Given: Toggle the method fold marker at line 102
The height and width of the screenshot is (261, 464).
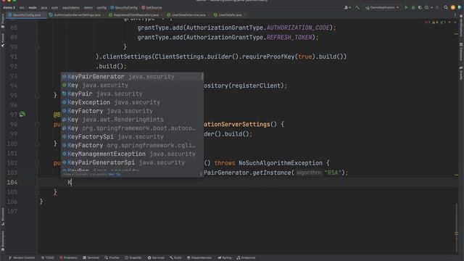Looking at the screenshot, I should click(x=37, y=162).
